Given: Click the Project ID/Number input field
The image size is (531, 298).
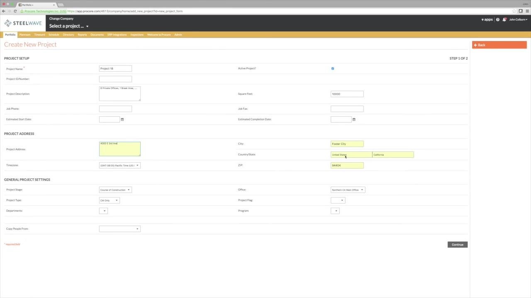Looking at the screenshot, I should click(x=115, y=79).
